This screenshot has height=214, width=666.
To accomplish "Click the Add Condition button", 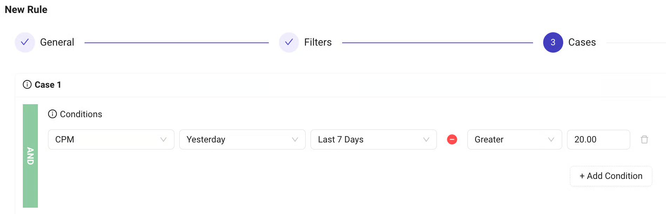I will tap(611, 176).
